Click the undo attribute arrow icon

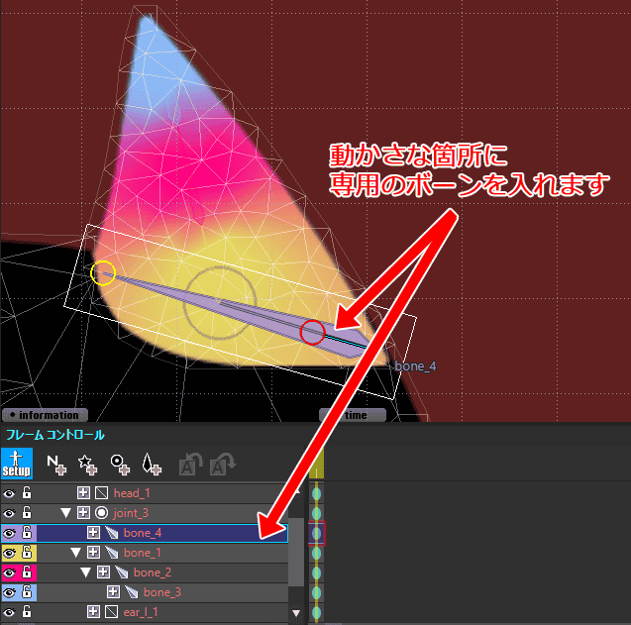pos(191,464)
